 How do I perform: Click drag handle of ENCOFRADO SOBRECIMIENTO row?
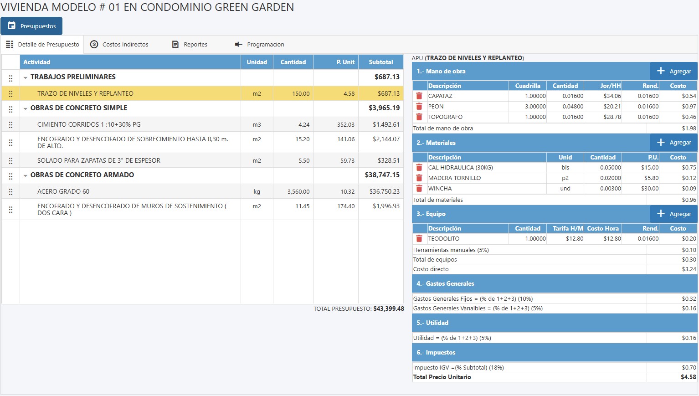click(x=11, y=143)
